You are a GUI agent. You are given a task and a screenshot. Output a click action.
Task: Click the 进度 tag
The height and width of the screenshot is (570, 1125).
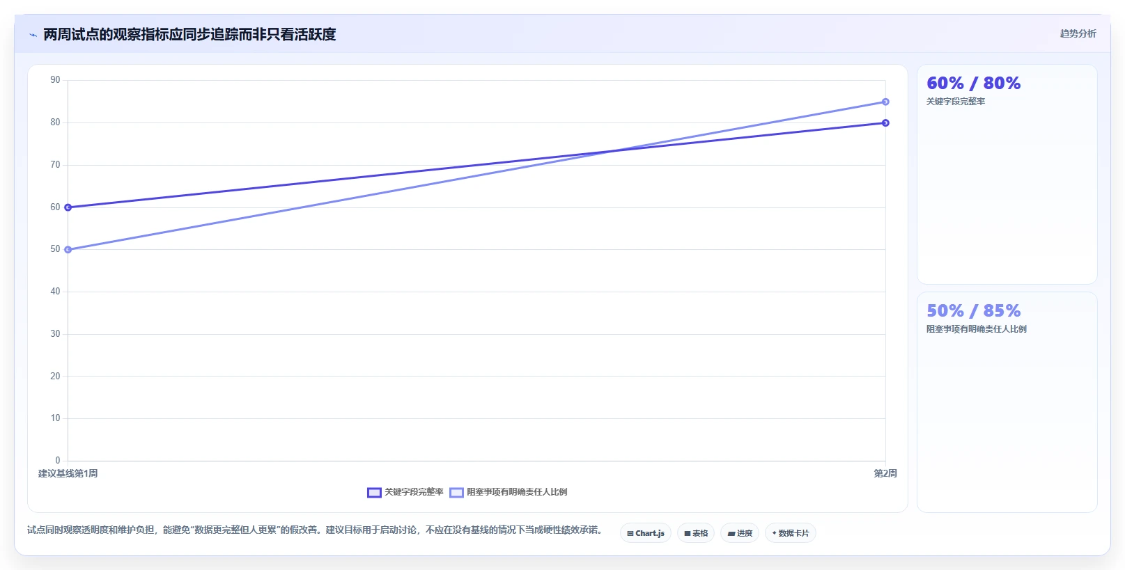pyautogui.click(x=740, y=533)
